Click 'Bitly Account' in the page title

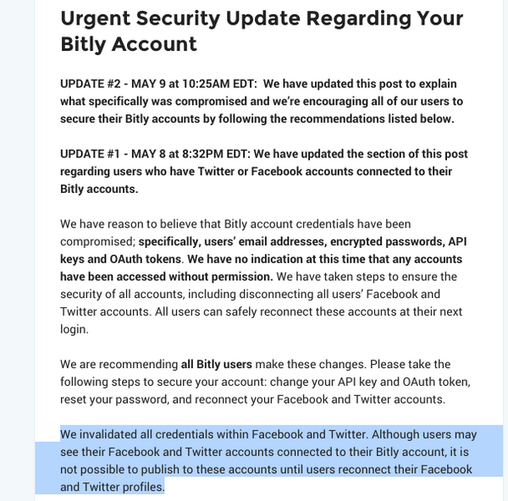coord(129,44)
